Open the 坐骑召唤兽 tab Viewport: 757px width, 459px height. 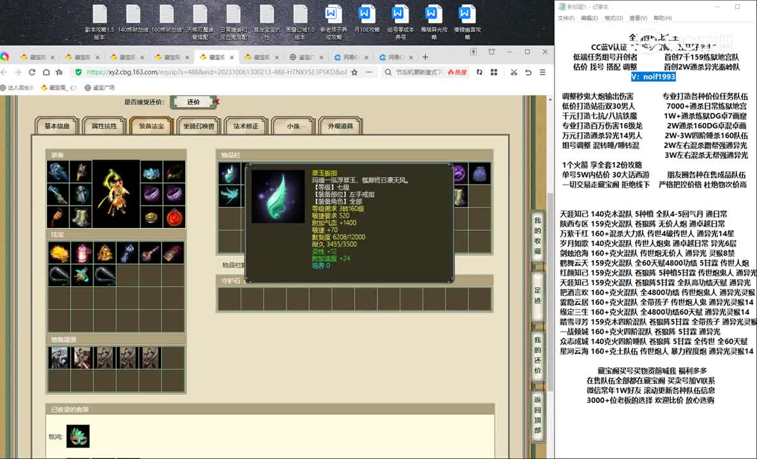tap(199, 126)
